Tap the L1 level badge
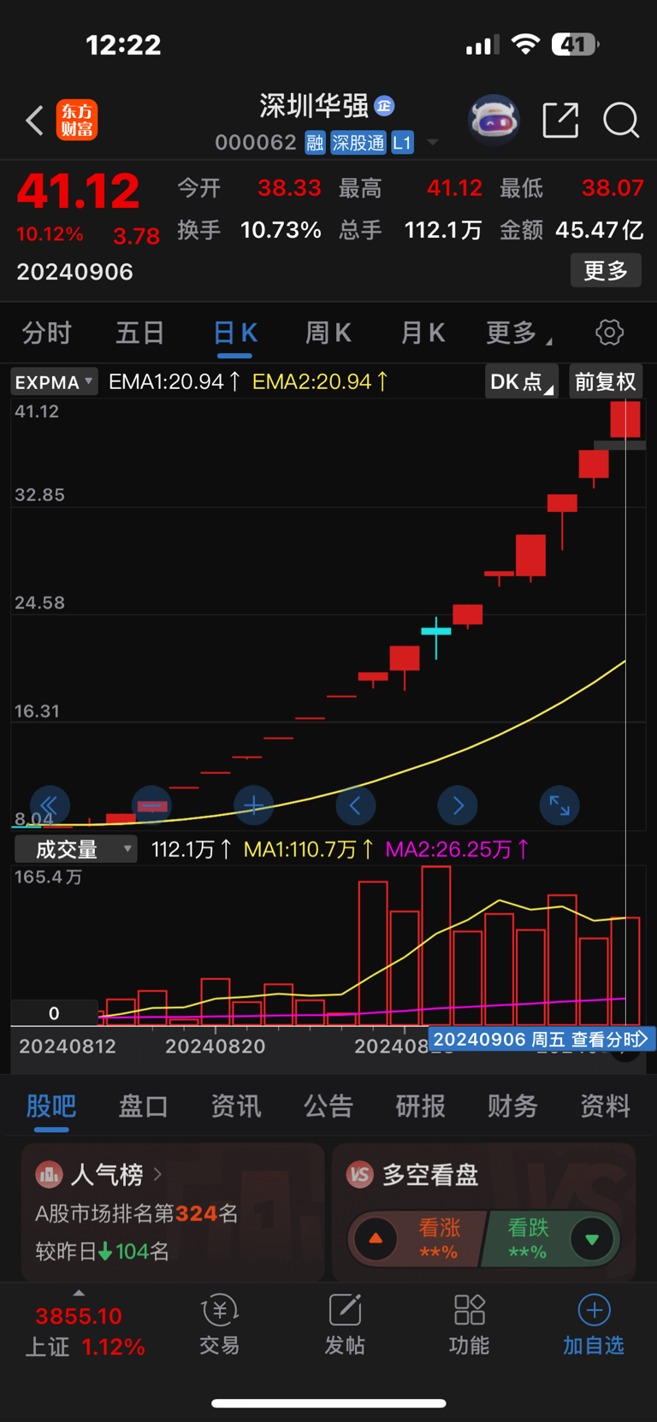Image resolution: width=657 pixels, height=1422 pixels. 402,143
